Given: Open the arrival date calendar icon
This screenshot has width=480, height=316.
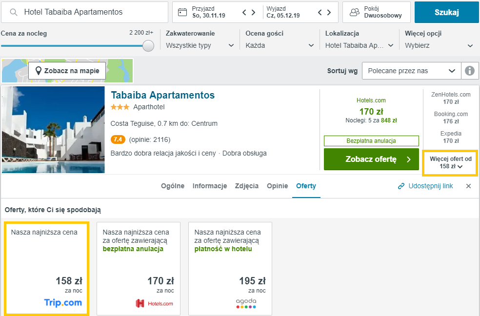Looking at the screenshot, I should 182,12.
